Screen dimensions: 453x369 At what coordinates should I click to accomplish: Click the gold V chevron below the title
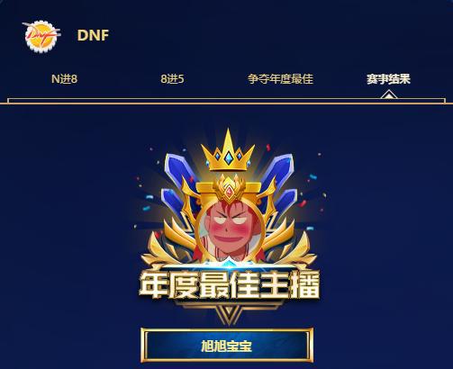229,314
